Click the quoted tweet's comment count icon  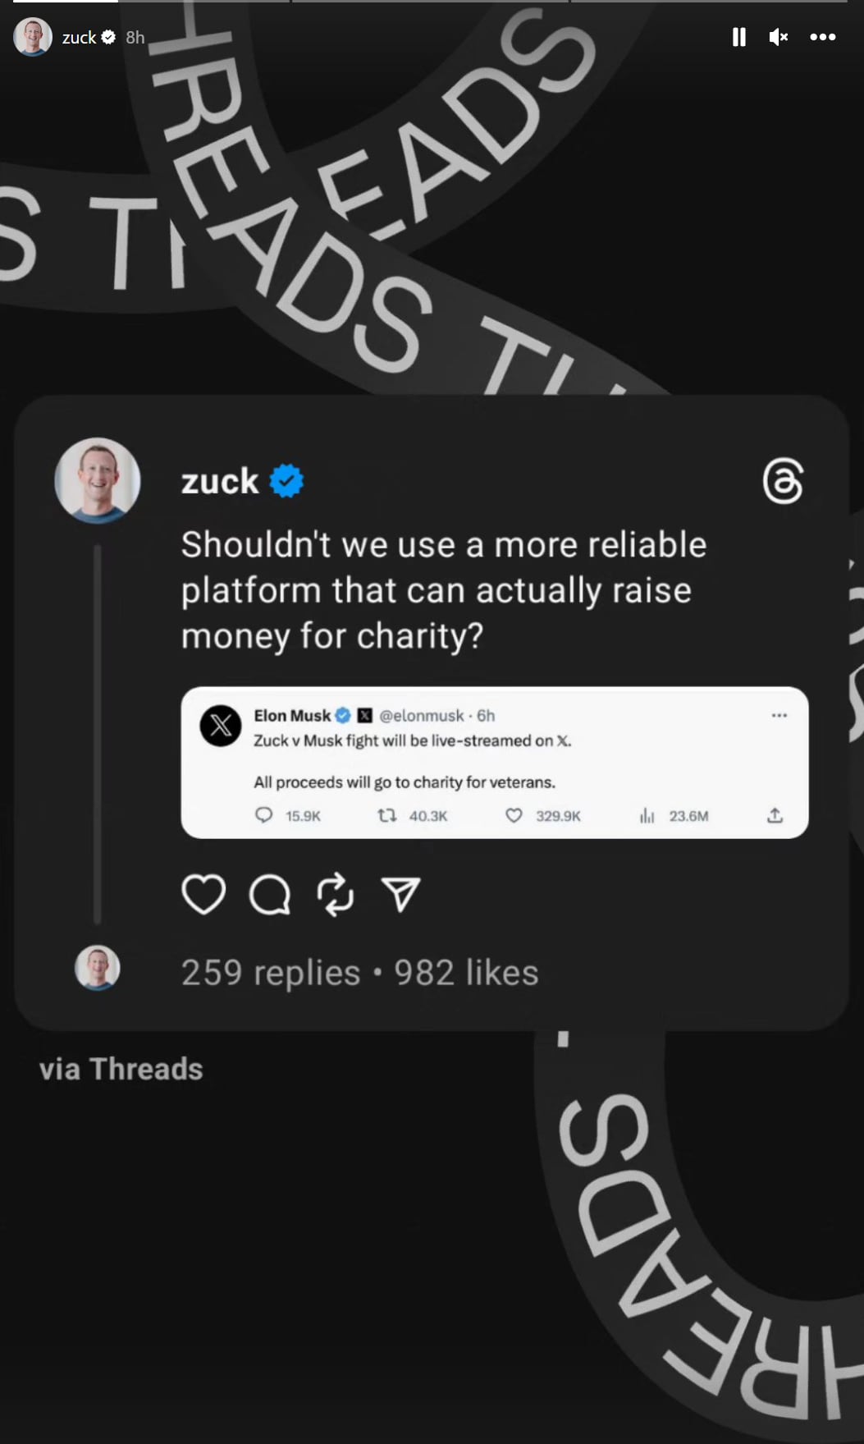[x=263, y=815]
